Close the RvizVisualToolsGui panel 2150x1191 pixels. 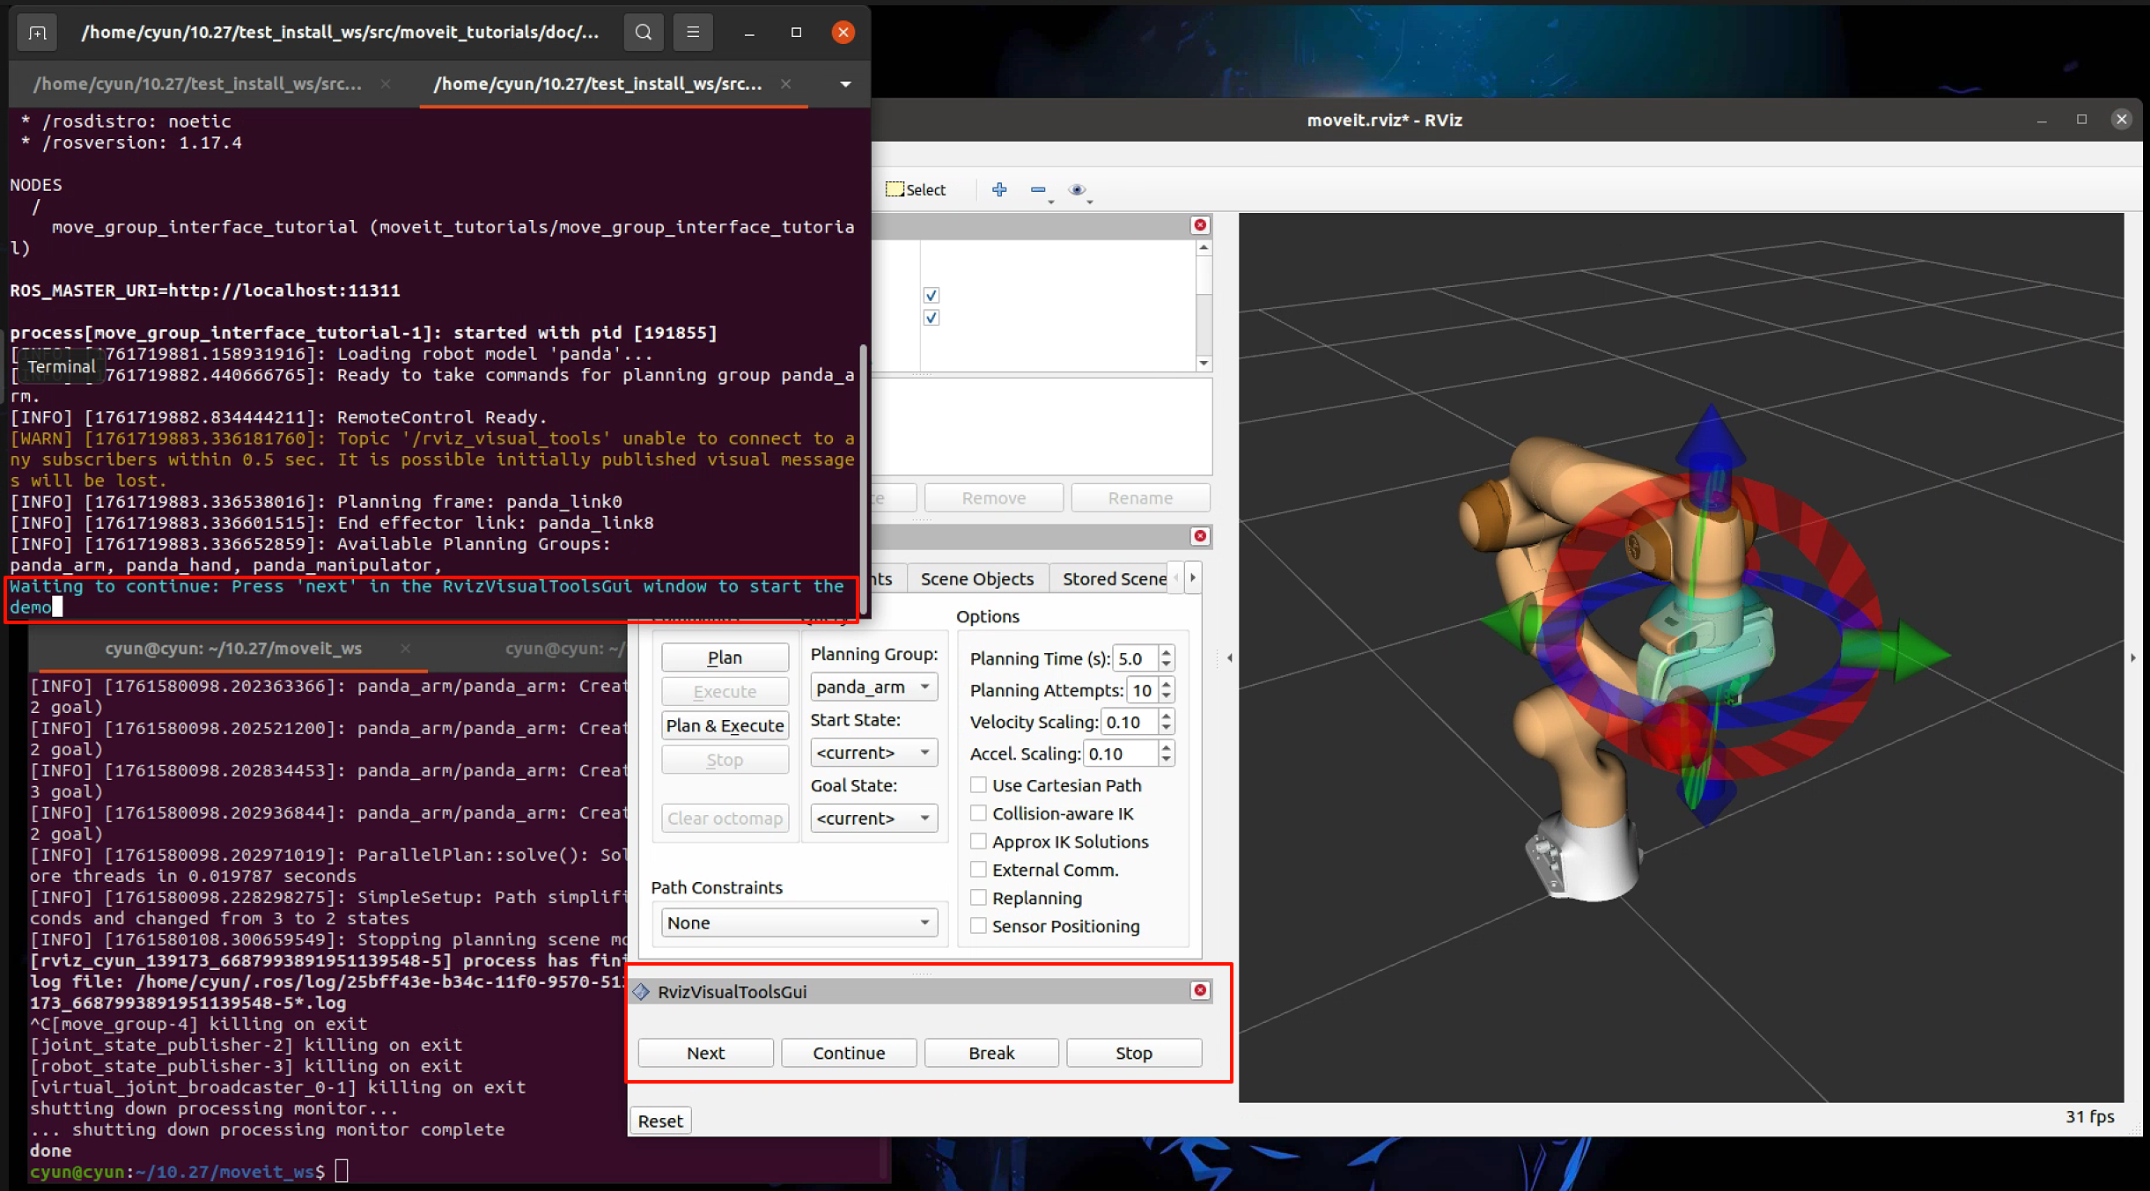(x=1200, y=991)
